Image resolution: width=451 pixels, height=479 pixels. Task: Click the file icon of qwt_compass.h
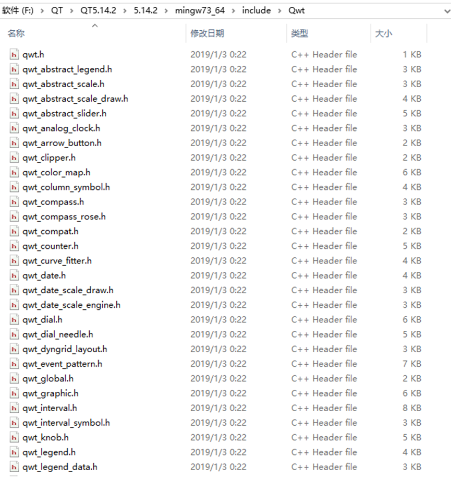click(14, 202)
